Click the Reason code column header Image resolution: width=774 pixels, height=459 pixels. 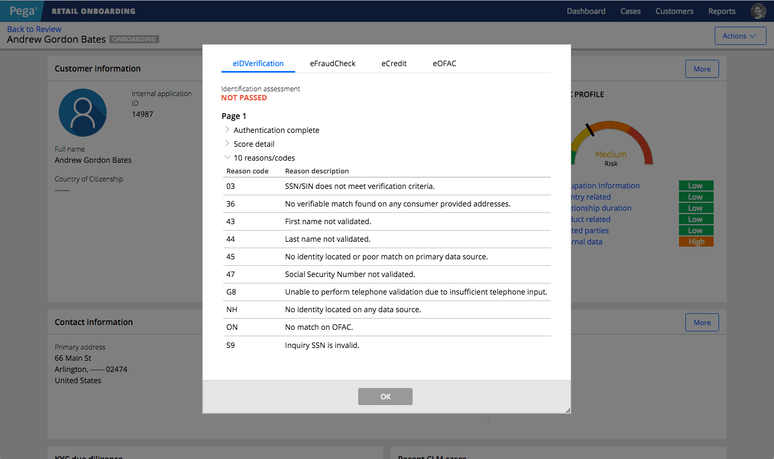248,171
